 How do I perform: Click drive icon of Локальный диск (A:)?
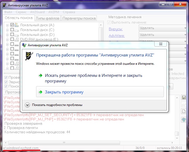(17, 25)
